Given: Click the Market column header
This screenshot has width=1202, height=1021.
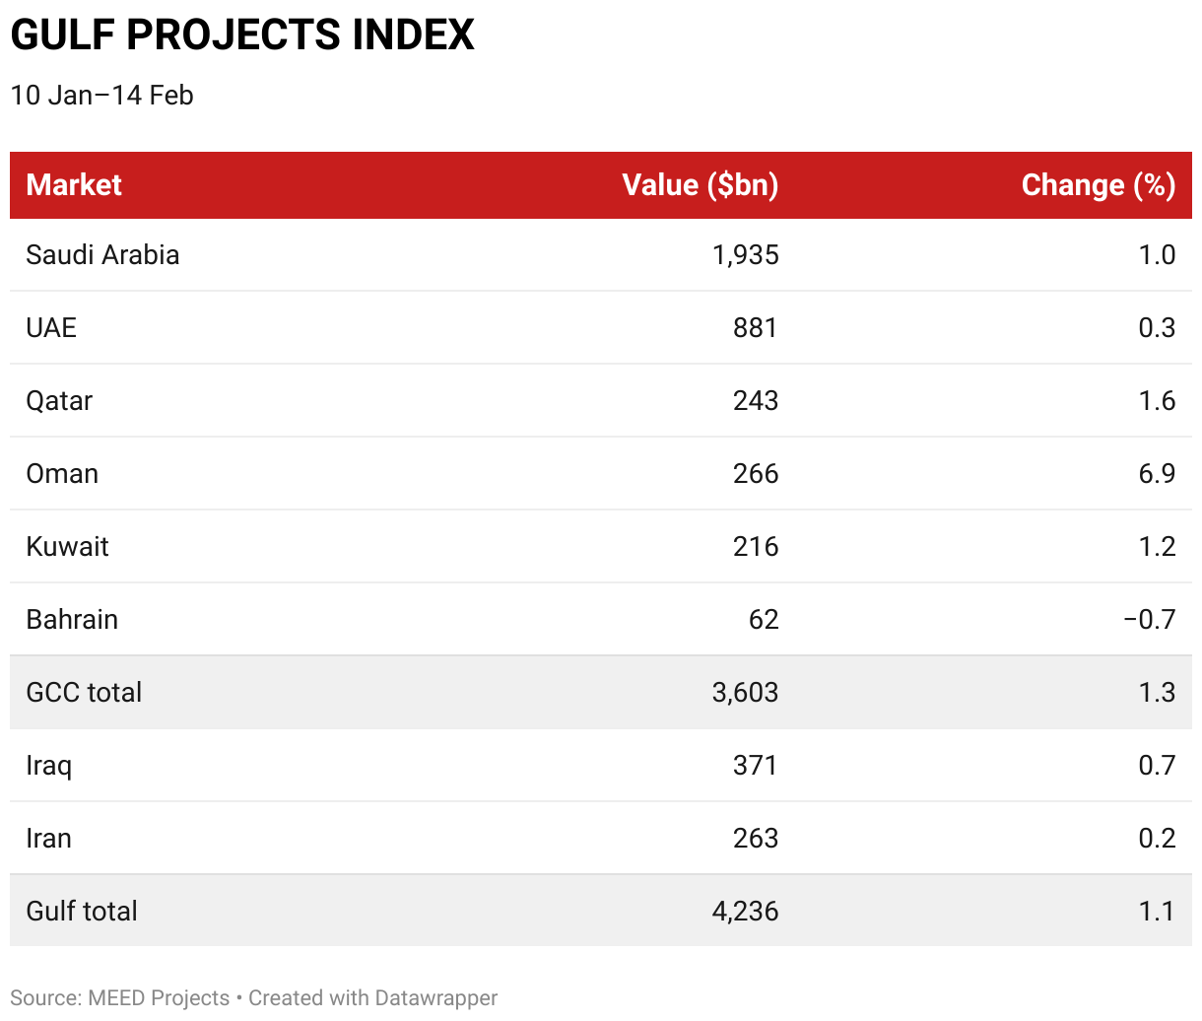Looking at the screenshot, I should [74, 185].
